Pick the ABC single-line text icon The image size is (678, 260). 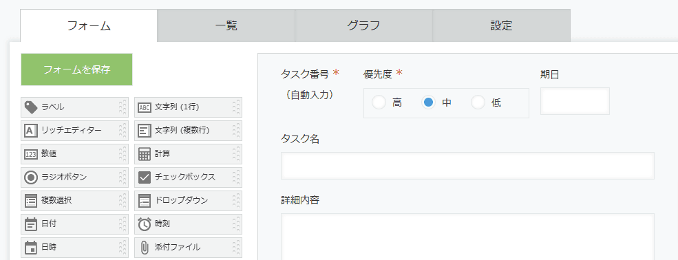145,107
